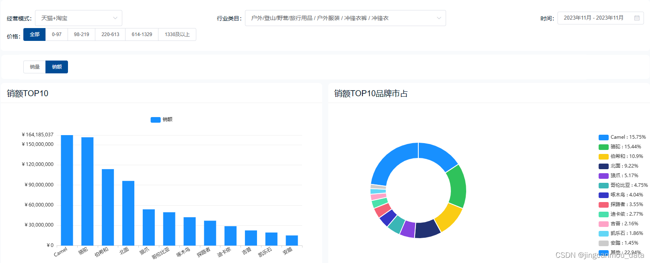Click the ¥164,185,037 axis label
Viewport: 650px width, 263px height.
pyautogui.click(x=37, y=135)
